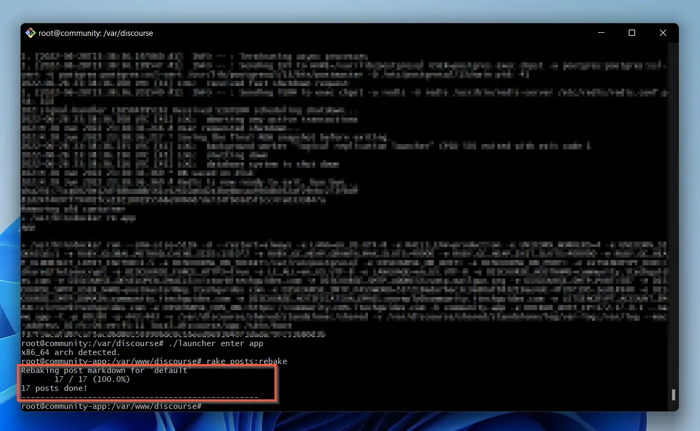
Task: Click the window title root@community: /var/discourse
Action: (96, 33)
